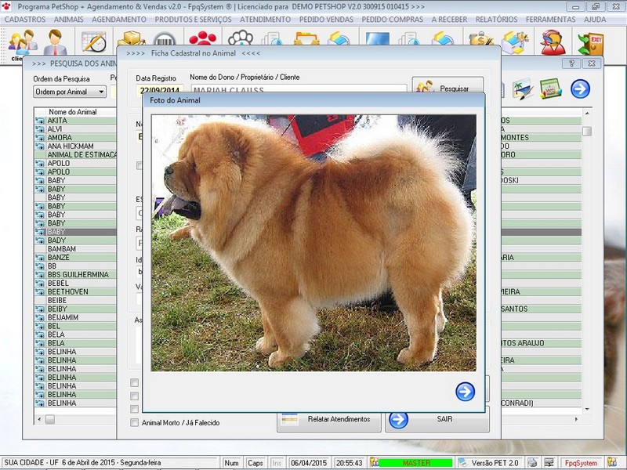Click the FpqSystem status bar label
Viewport: 627px width, 470px height.
[x=581, y=463]
